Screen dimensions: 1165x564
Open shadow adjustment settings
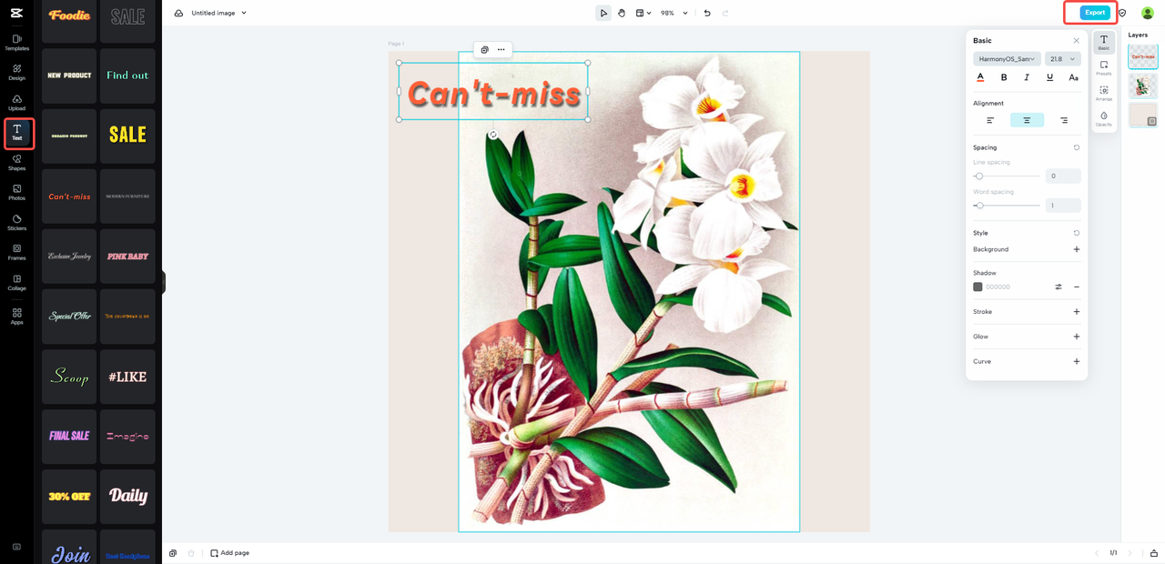[x=1059, y=287]
